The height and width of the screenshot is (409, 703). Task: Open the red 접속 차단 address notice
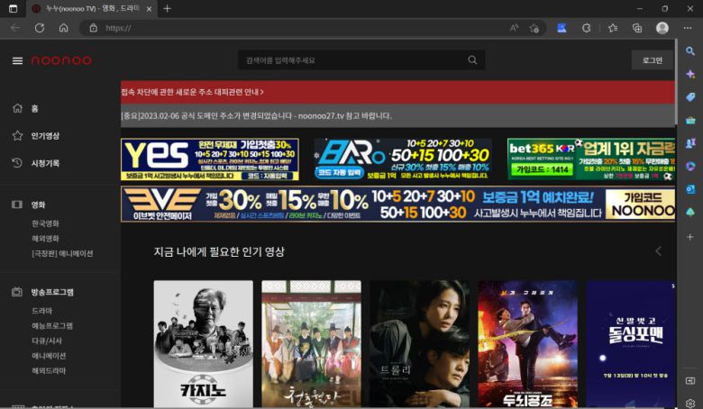(x=397, y=92)
